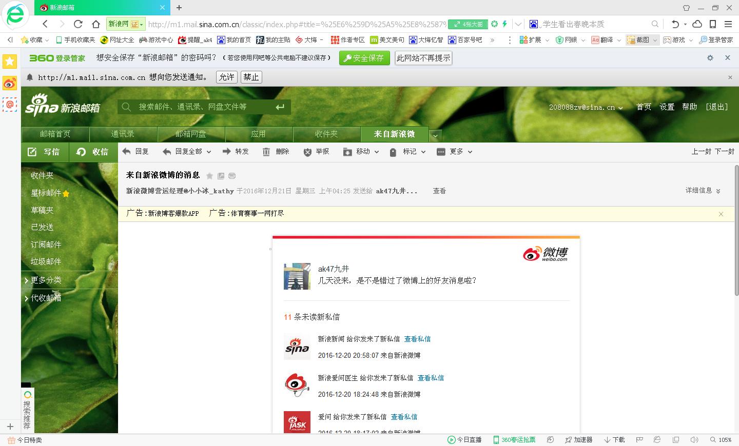Click the Sina news sender avatar
Image resolution: width=739 pixels, height=446 pixels.
point(297,346)
